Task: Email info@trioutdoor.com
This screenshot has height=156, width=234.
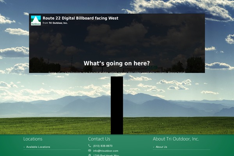Action: tap(106, 151)
